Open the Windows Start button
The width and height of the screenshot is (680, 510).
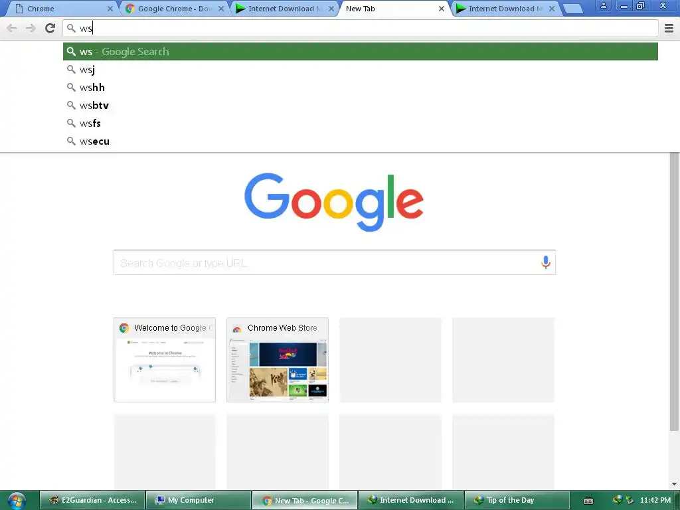[x=17, y=501]
